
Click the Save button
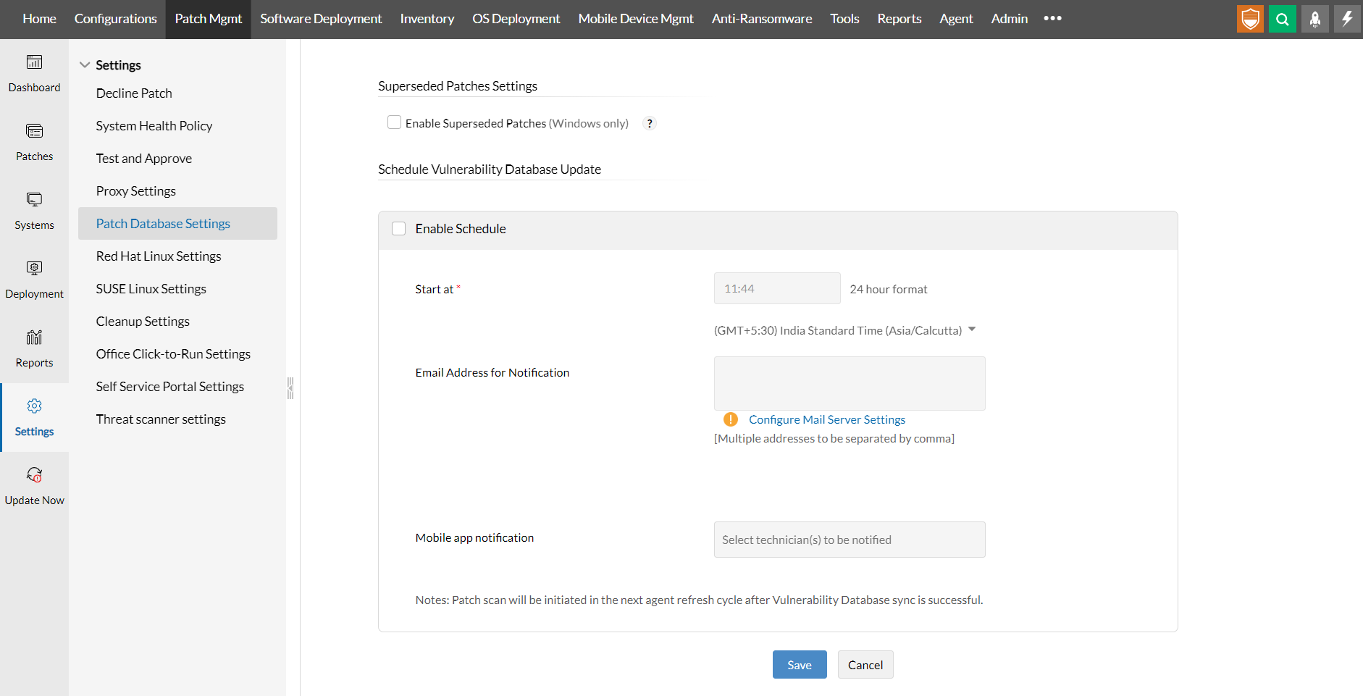pos(799,665)
